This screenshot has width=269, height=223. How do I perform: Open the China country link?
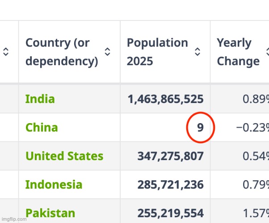[x=42, y=128]
